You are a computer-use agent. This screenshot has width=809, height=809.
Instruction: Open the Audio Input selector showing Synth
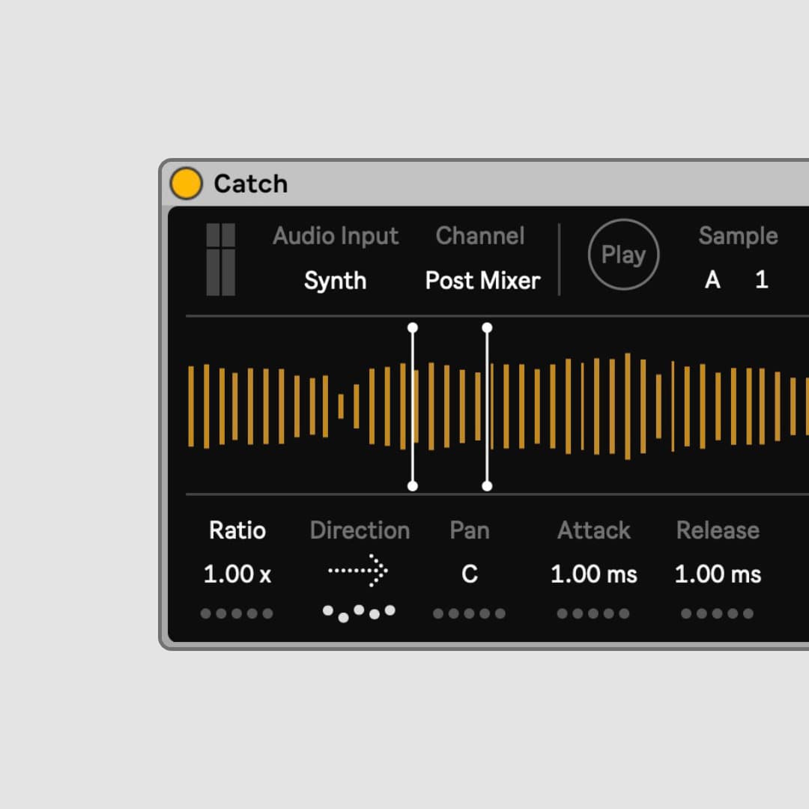[x=336, y=281]
